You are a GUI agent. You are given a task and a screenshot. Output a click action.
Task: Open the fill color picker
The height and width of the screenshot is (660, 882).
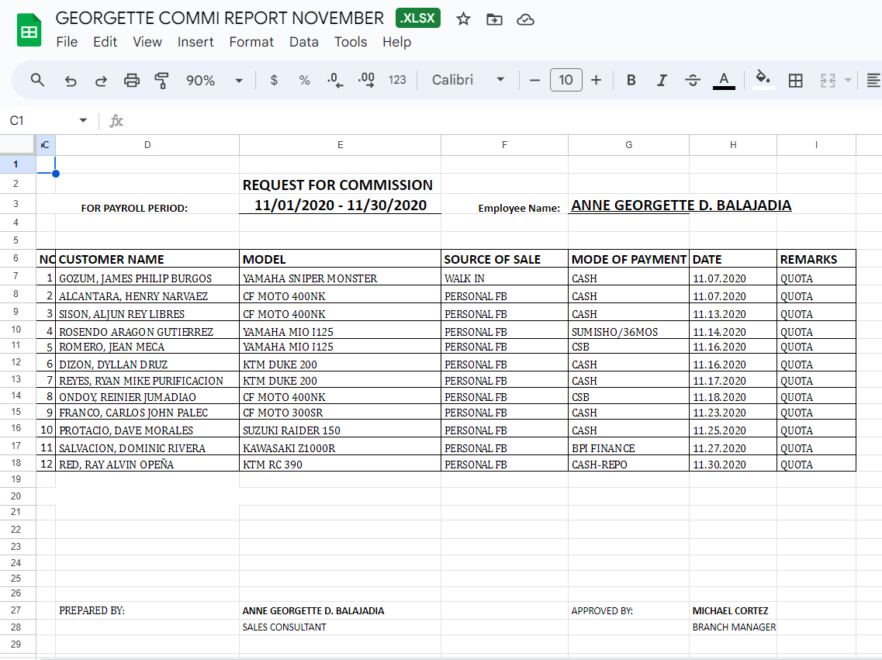pos(763,79)
